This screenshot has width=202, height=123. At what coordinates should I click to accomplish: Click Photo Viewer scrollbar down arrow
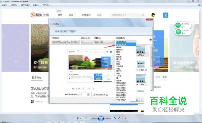(200, 111)
